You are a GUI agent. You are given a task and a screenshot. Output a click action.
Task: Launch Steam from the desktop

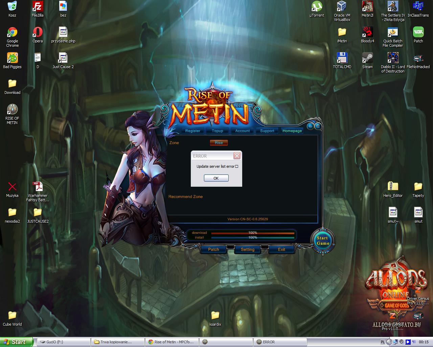[x=367, y=61]
